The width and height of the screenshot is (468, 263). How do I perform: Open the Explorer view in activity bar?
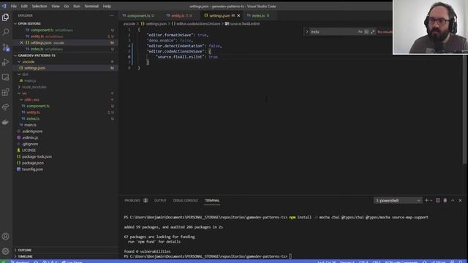coord(5,18)
